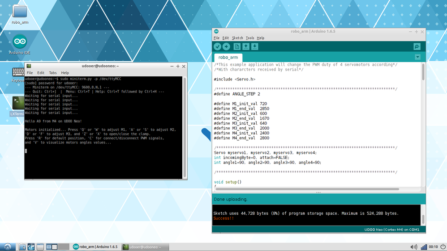Open the Arduino Help menu
The width and height of the screenshot is (447, 251).
click(260, 38)
